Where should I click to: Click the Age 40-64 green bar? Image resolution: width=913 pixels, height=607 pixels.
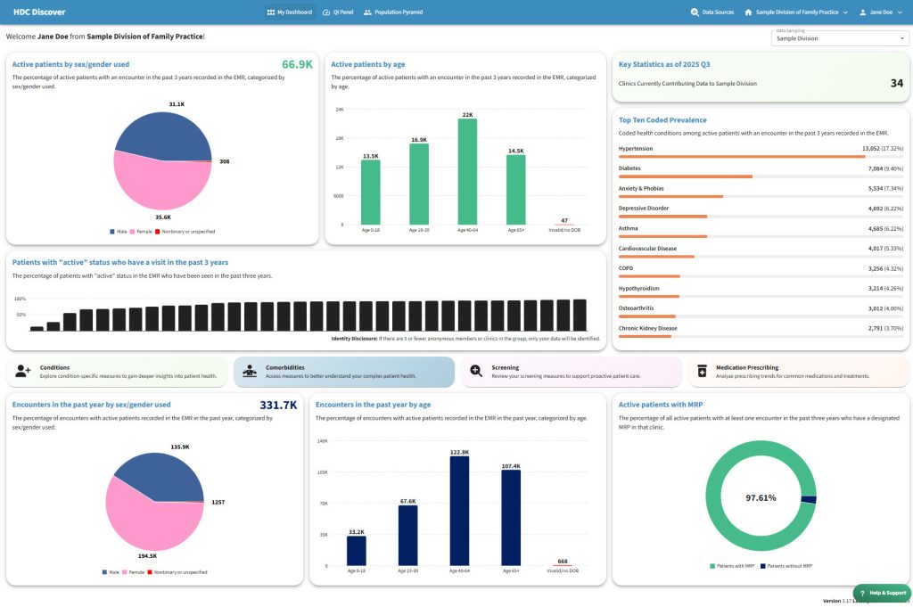tap(467, 171)
